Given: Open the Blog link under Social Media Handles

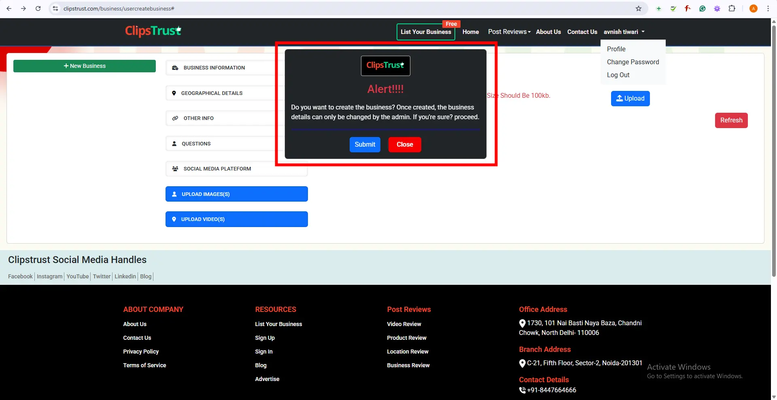Looking at the screenshot, I should (x=146, y=276).
